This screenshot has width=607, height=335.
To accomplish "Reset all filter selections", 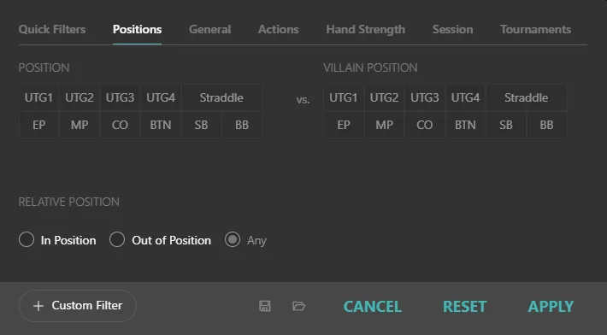I will 464,307.
